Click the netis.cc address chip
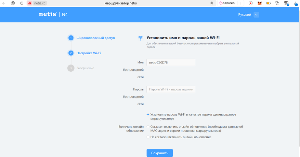This screenshot has width=300, height=157. point(40,3)
